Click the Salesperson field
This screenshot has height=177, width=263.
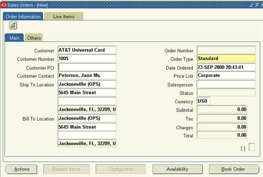(226, 84)
